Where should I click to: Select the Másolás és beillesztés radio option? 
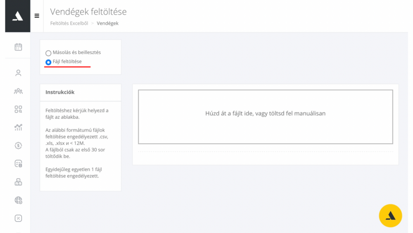(48, 53)
